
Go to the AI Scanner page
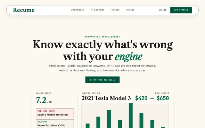(x=97, y=10)
